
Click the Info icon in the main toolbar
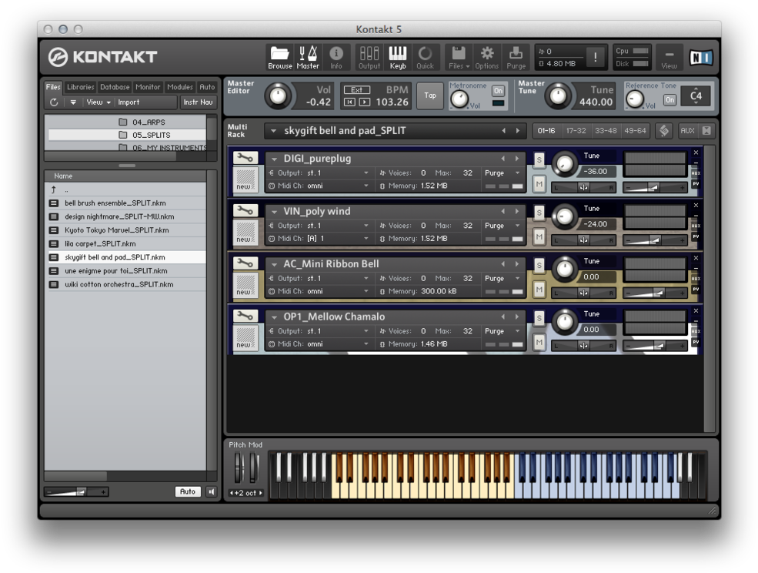click(336, 55)
